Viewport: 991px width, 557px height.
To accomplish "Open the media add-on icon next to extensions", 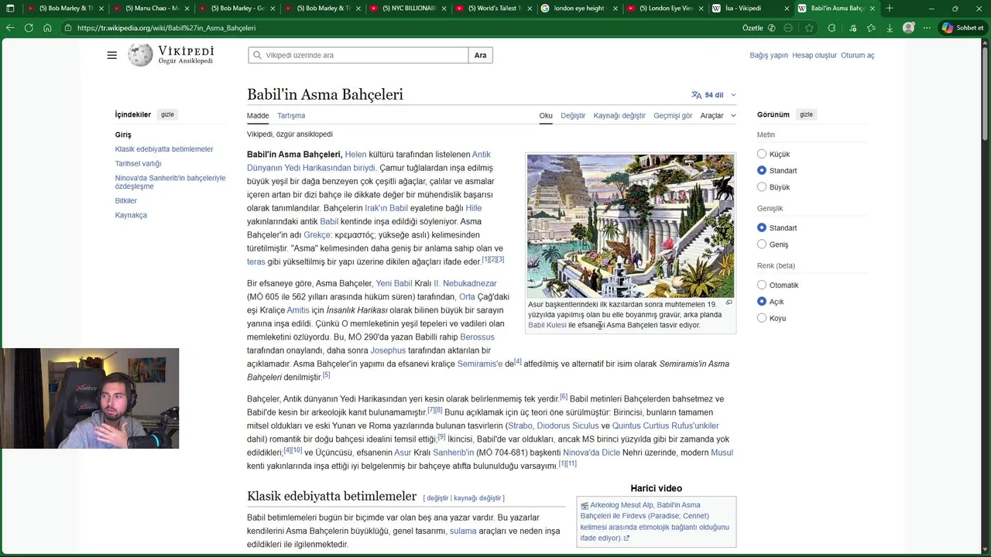I will pos(852,28).
